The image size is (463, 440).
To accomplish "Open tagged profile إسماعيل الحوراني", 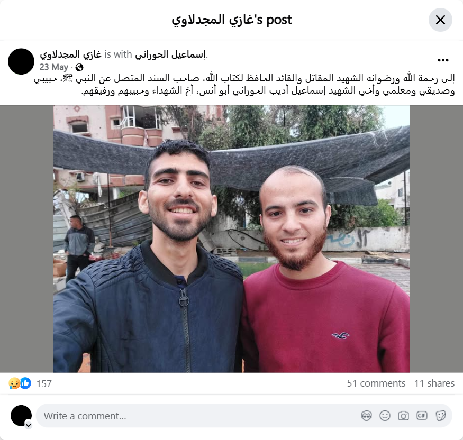I will tap(170, 54).
